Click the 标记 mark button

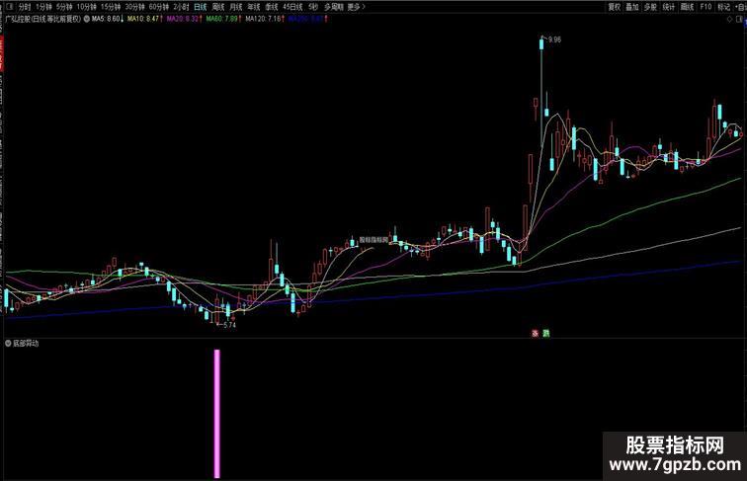pyautogui.click(x=723, y=7)
